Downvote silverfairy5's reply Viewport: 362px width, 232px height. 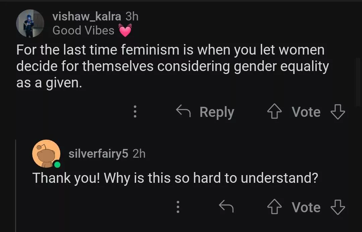pos(338,207)
